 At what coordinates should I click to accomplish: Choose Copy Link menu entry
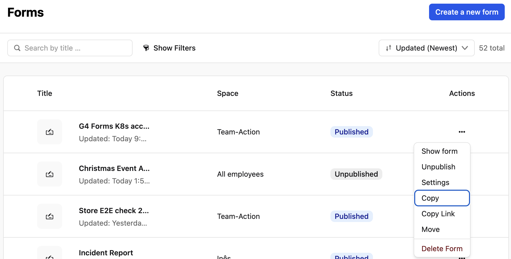click(442, 214)
